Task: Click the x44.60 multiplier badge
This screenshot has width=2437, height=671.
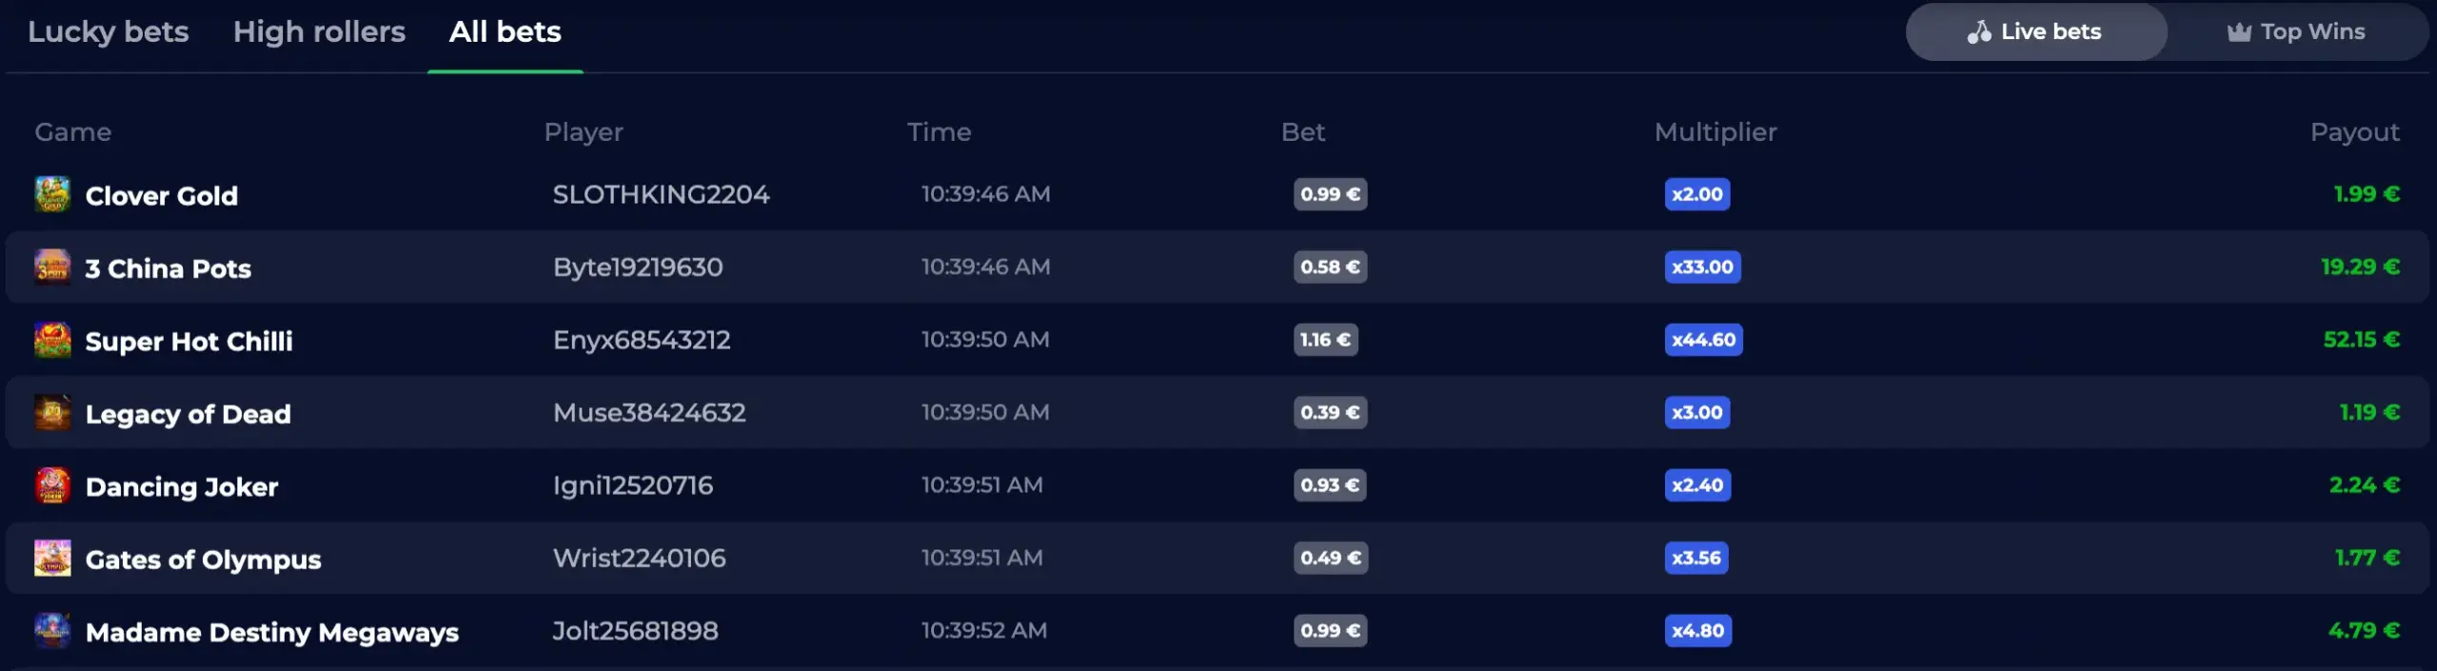Action: pyautogui.click(x=1704, y=340)
